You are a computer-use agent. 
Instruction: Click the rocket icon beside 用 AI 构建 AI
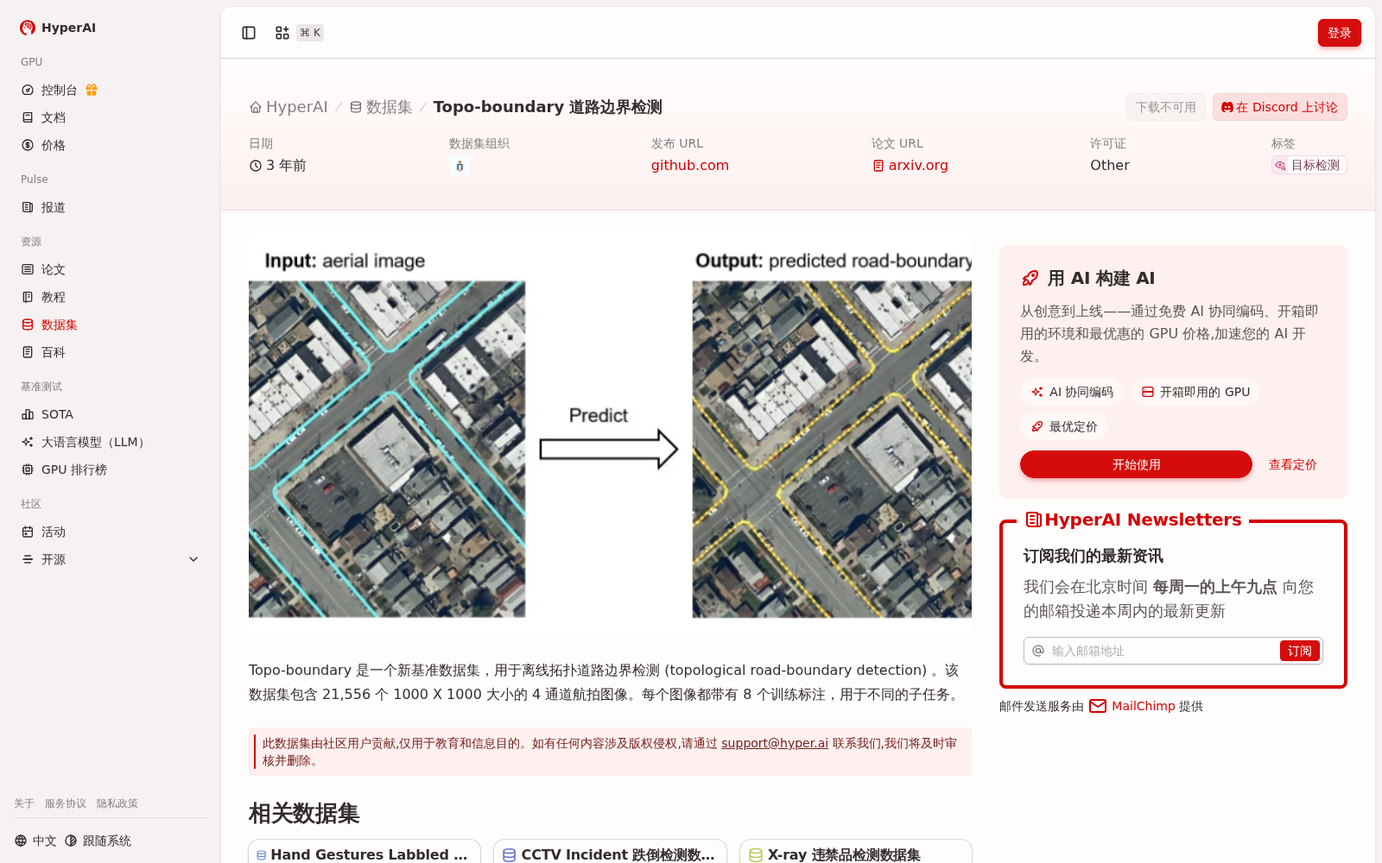point(1030,278)
